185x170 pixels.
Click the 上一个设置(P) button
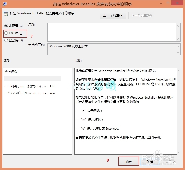[113, 15]
